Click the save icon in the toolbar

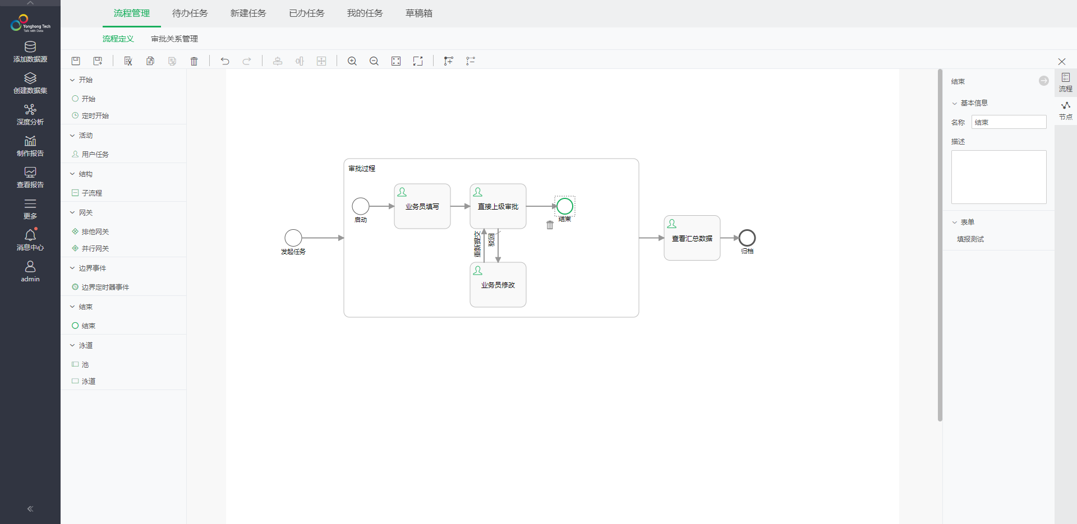point(76,61)
